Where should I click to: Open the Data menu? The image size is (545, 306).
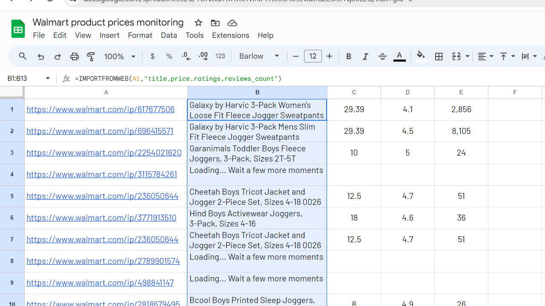click(169, 35)
